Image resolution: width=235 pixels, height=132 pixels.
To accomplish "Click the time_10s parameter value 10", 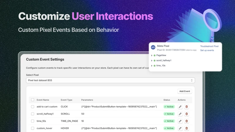I will pos(83,121).
